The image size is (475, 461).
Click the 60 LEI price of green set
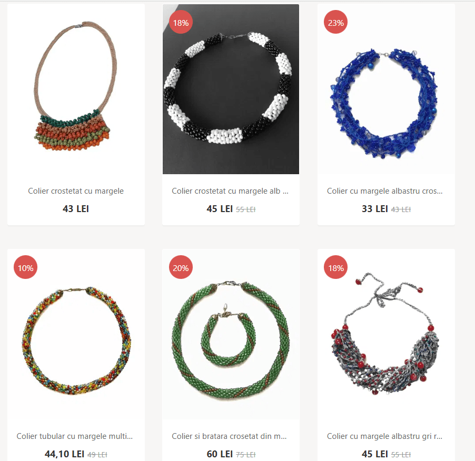(x=220, y=454)
